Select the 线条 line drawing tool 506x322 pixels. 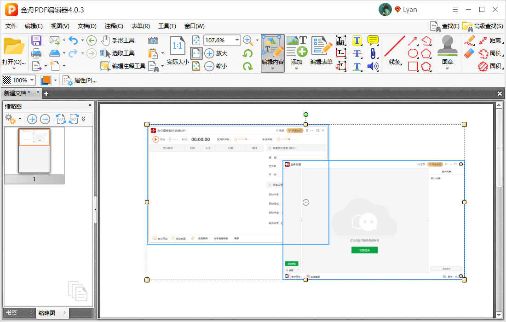[395, 51]
